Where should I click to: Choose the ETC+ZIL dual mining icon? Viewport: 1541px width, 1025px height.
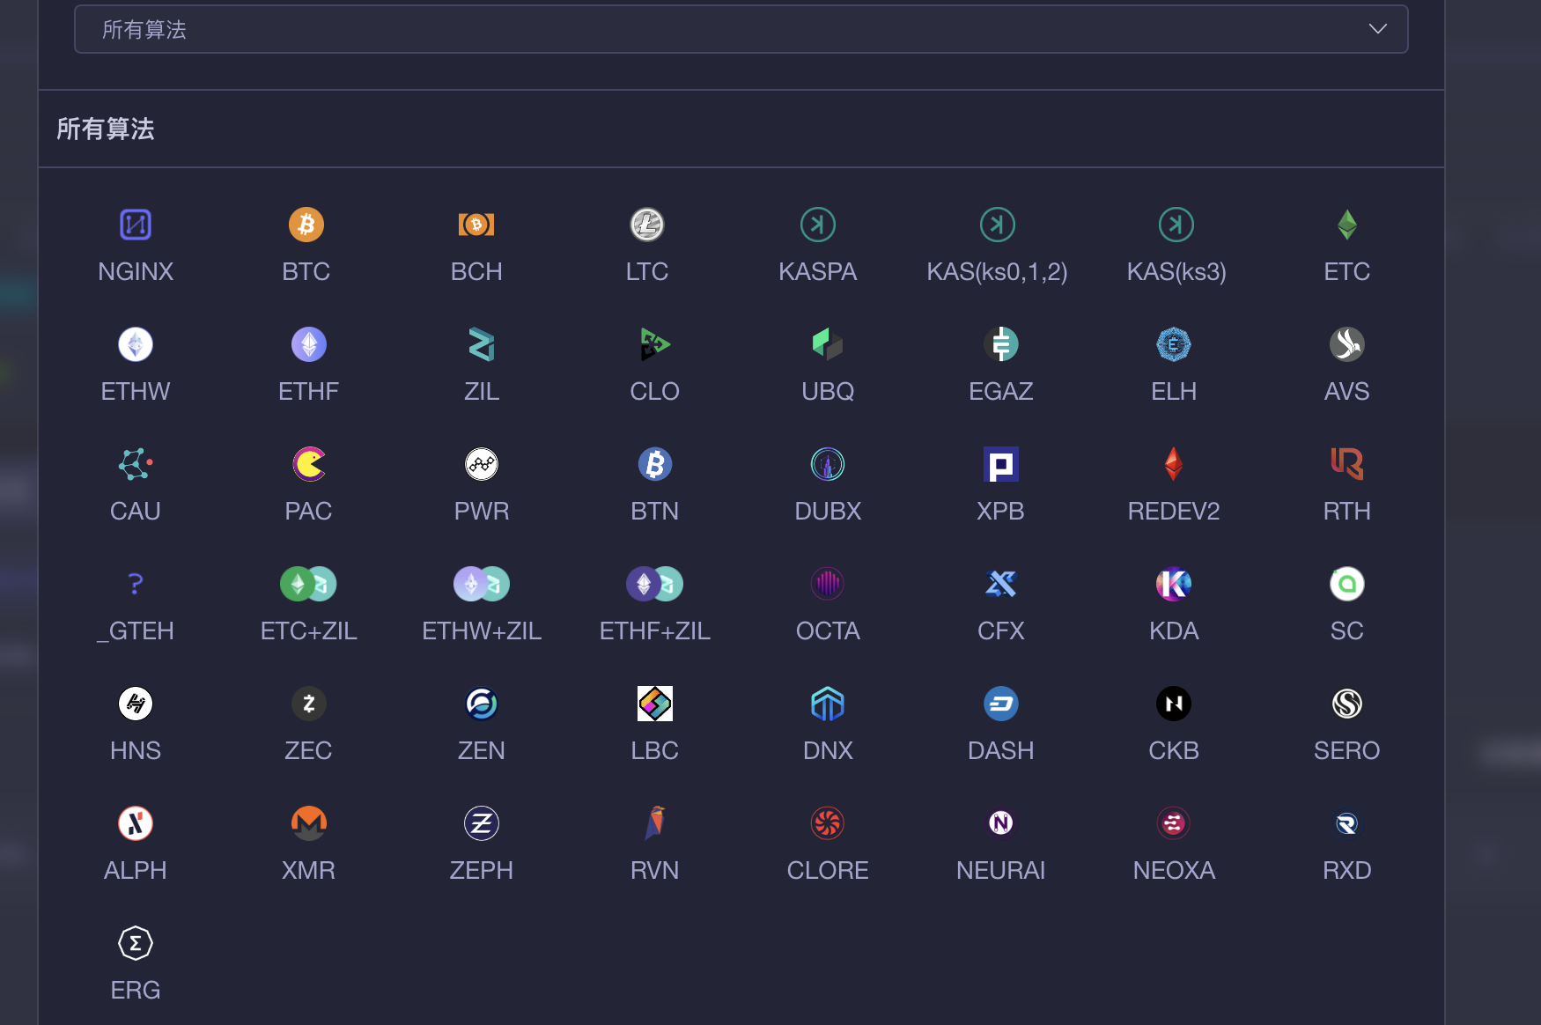[x=308, y=584]
